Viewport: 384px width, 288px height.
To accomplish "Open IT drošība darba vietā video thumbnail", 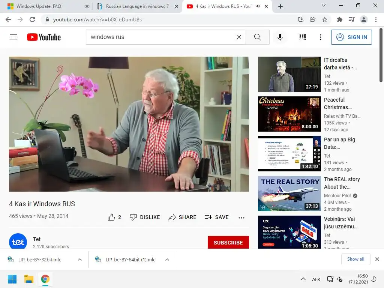I will point(289,74).
